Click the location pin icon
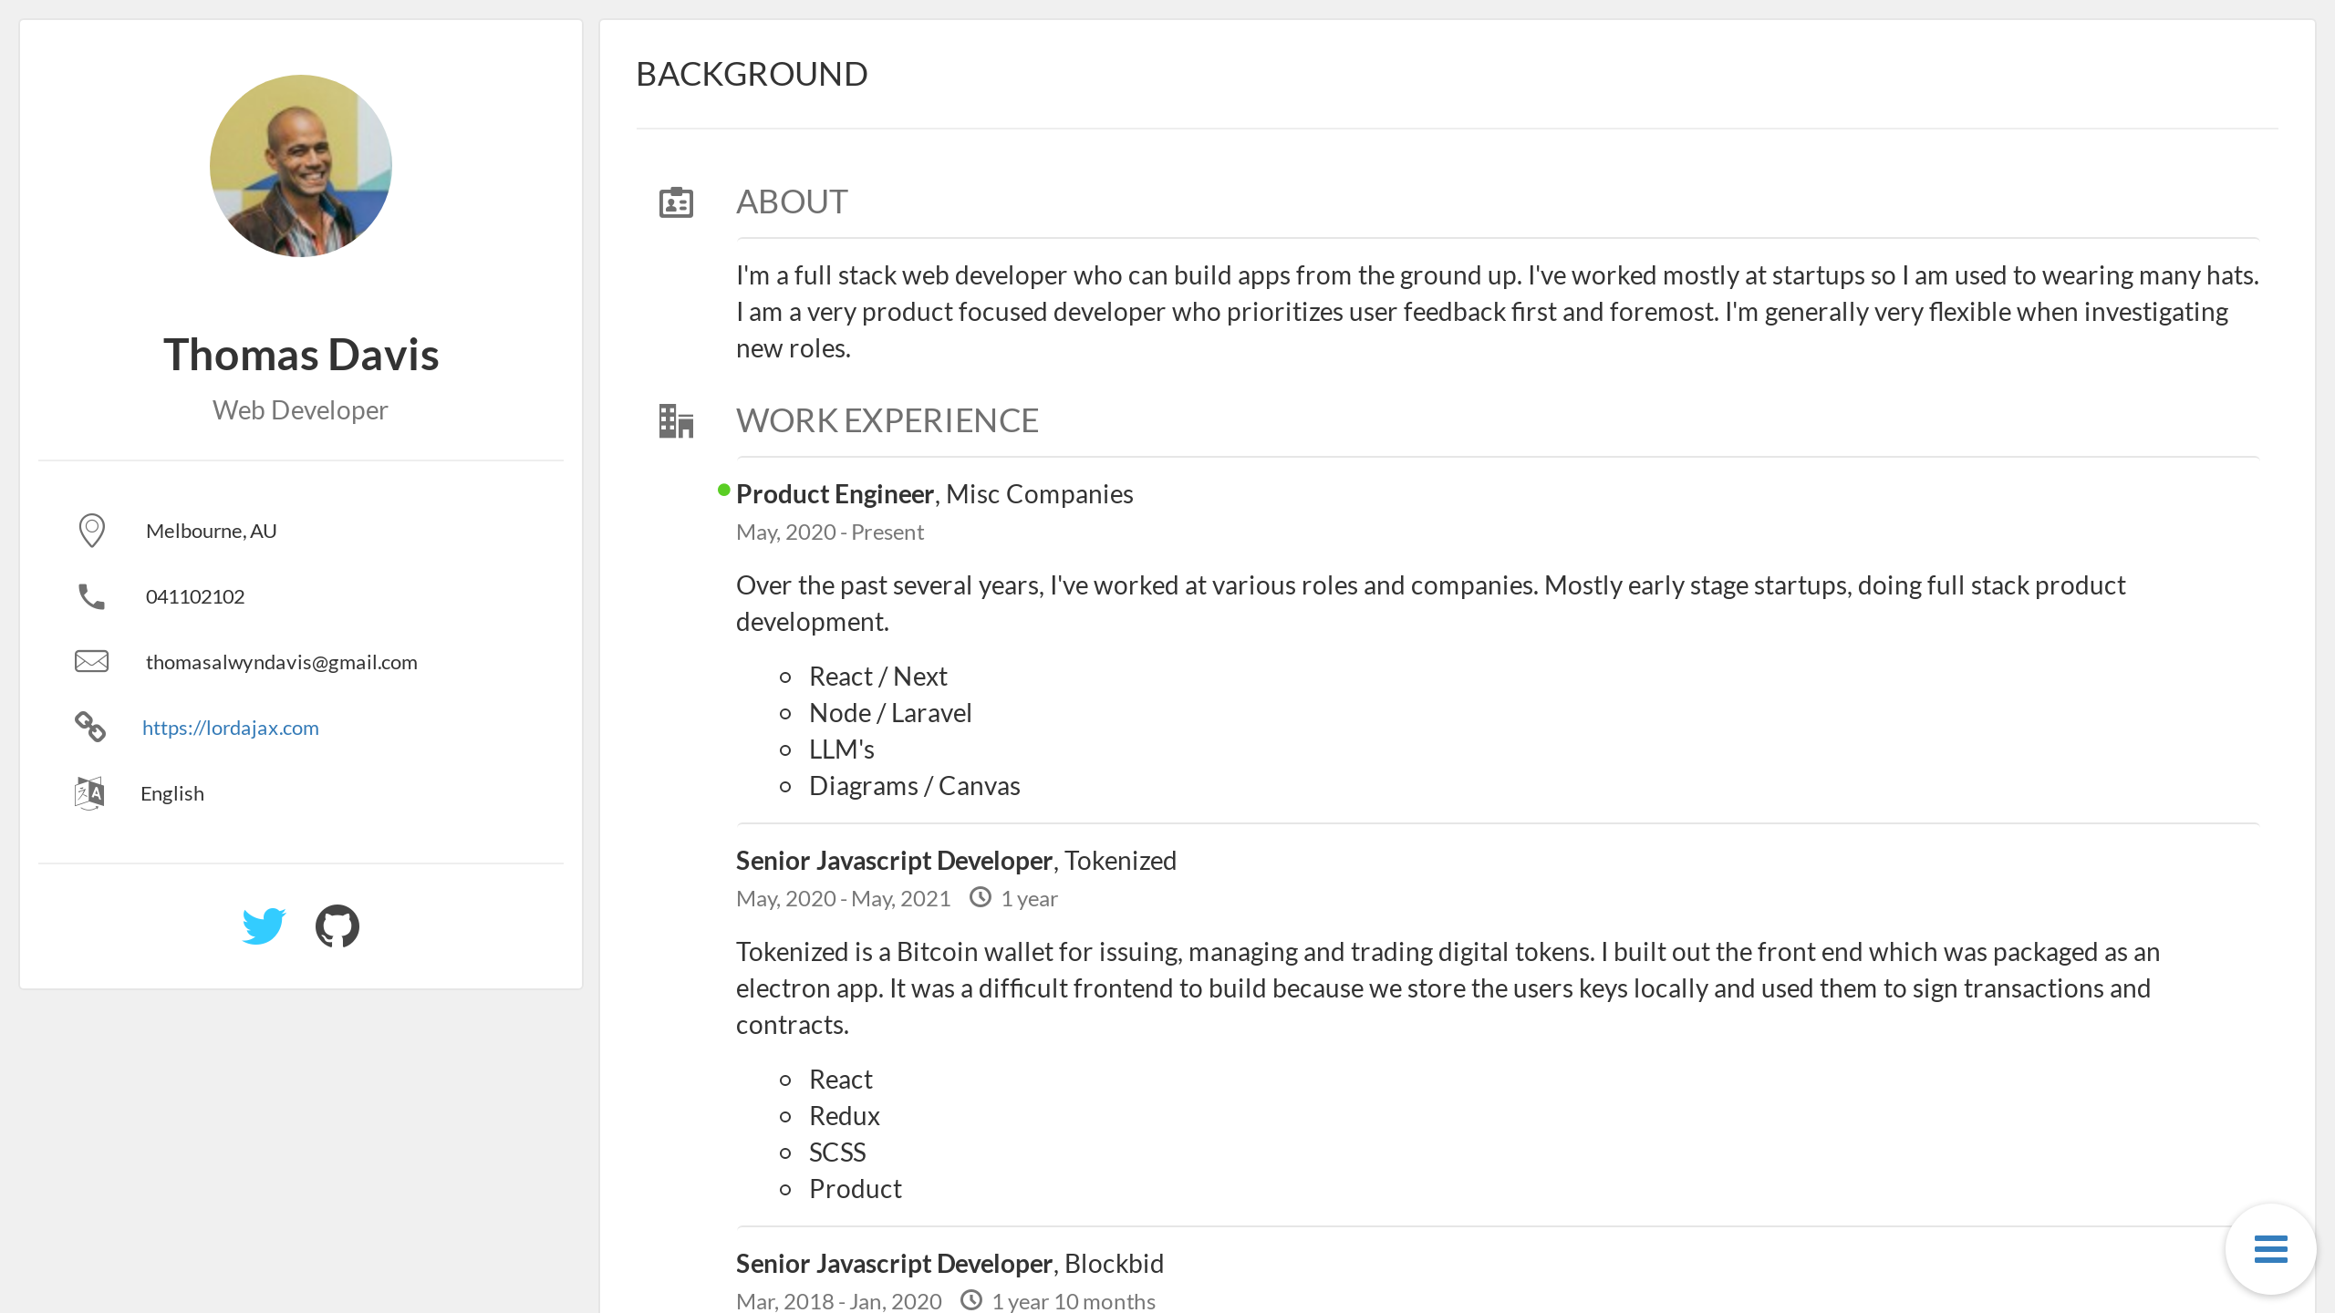Screen dimensions: 2335x1313 coord(91,531)
